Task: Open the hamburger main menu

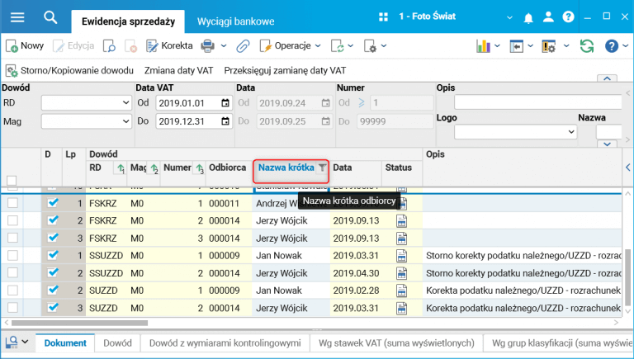Action: [x=17, y=17]
